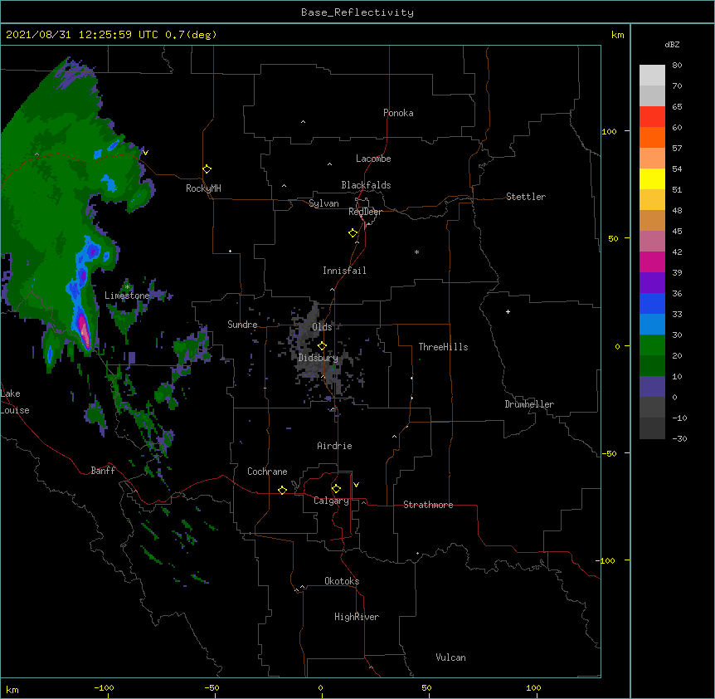715x699 pixels.
Task: Select the magenta 42-39 dBZ legend swatch
Action: click(652, 262)
